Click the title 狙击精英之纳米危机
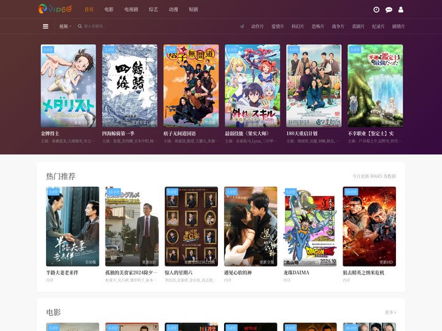 (363, 272)
